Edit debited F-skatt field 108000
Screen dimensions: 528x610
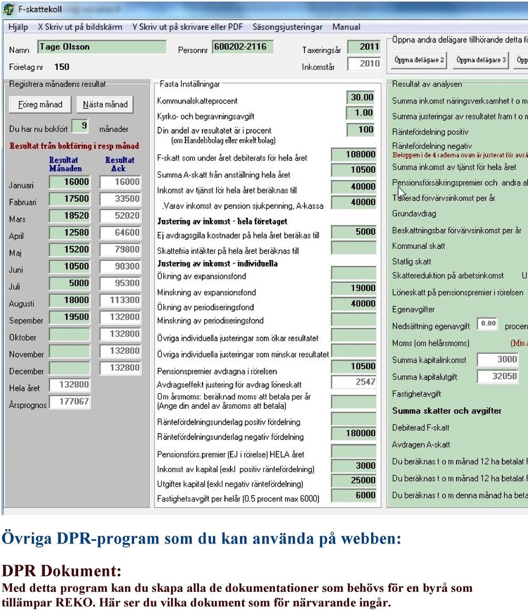(x=354, y=155)
